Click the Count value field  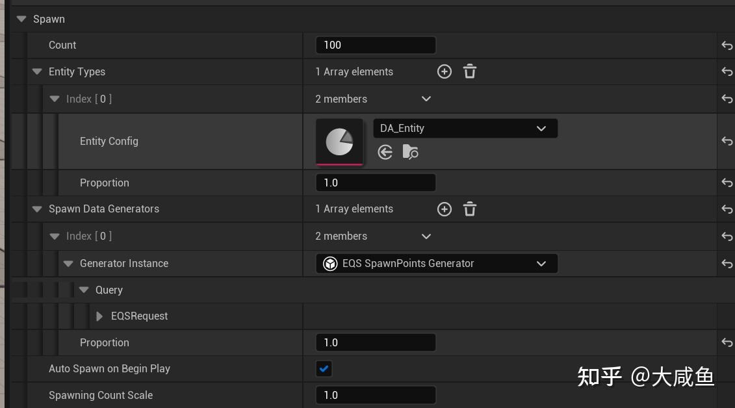tap(375, 45)
